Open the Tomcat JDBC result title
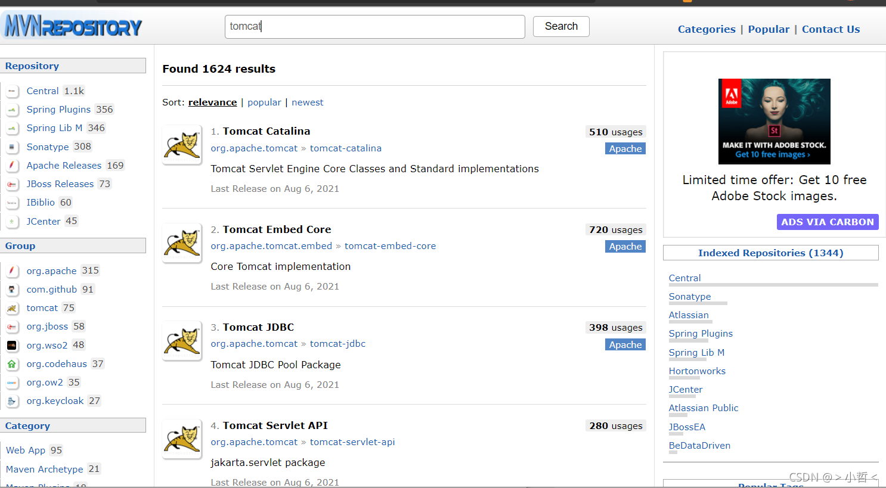The image size is (886, 488). 258,327
